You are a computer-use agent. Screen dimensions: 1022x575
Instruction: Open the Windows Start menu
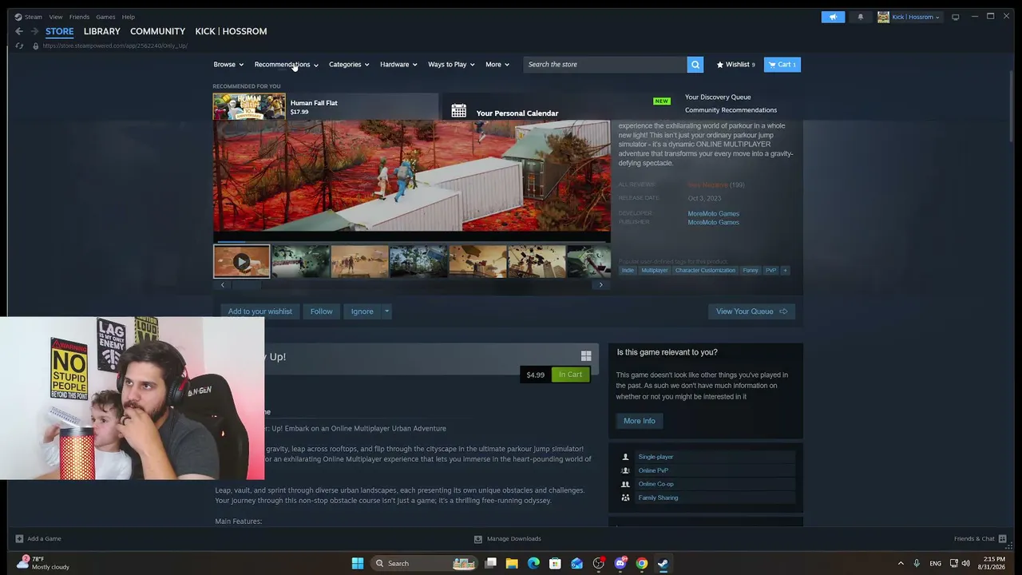pos(358,563)
